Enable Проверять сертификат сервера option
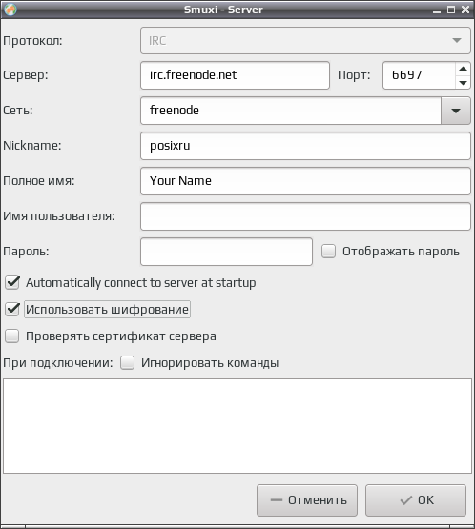Viewport: 475px width, 529px height. pos(12,336)
